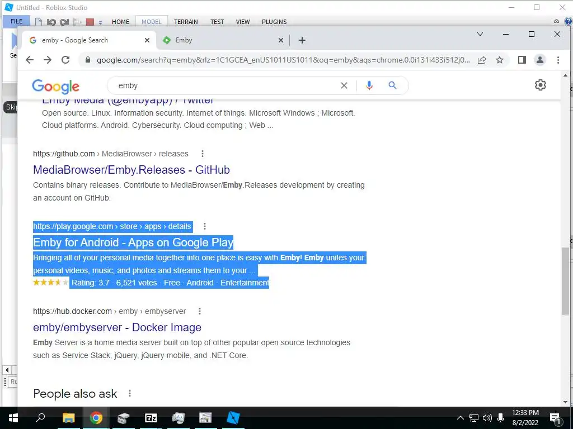This screenshot has height=429, width=573.
Task: Open Chrome's three-dot menu
Action: tap(558, 60)
